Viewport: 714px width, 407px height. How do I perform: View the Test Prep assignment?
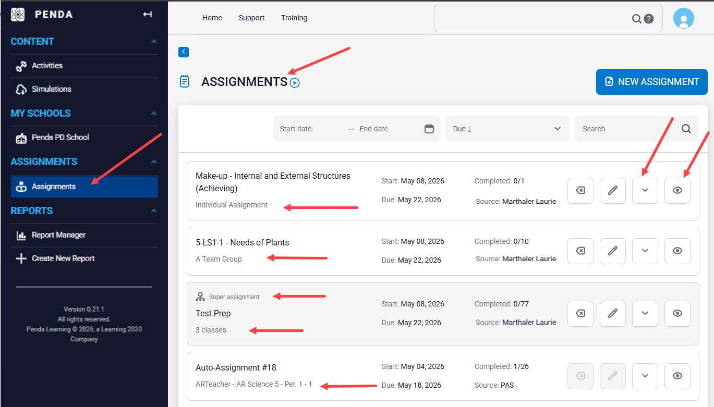(677, 314)
